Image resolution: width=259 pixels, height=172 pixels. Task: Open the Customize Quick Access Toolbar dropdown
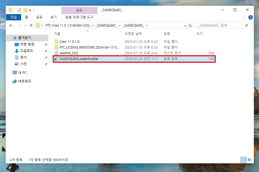[x=30, y=10]
